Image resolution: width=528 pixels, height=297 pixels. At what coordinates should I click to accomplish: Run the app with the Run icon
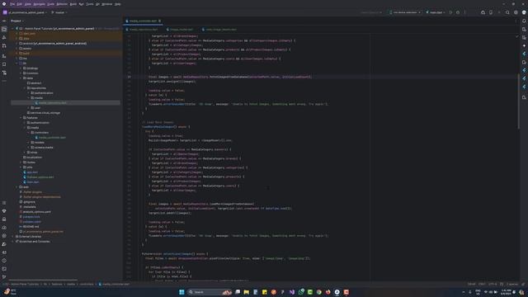pos(450,12)
